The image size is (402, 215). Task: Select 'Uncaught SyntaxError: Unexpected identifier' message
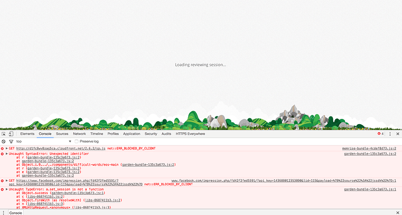49,154
